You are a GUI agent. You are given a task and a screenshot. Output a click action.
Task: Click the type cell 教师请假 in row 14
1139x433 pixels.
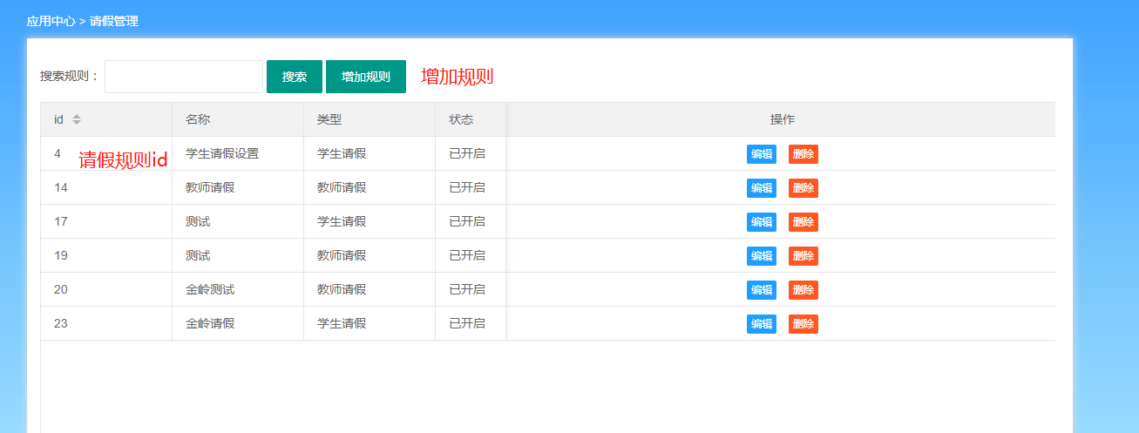tap(369, 187)
